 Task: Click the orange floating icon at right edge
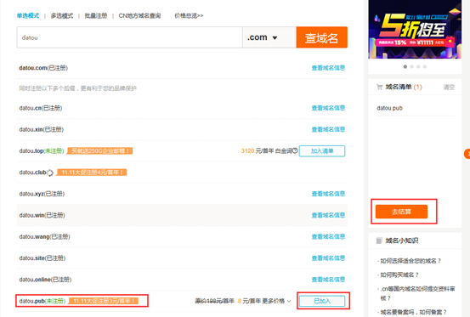pos(467,154)
